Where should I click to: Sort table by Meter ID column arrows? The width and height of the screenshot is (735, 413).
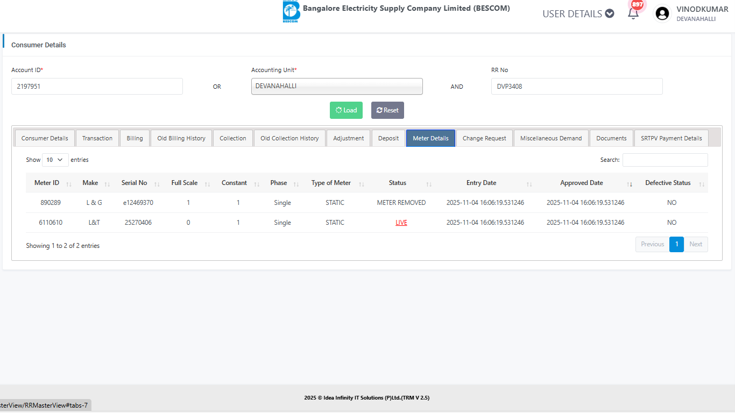tap(69, 184)
